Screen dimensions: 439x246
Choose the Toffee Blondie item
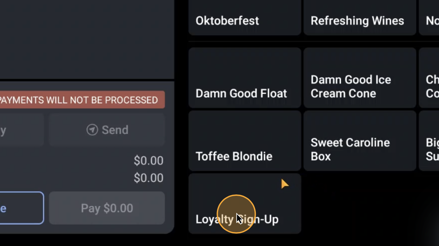(244, 141)
